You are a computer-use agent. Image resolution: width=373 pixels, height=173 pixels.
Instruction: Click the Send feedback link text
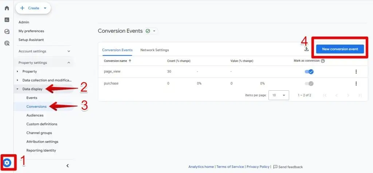coord(290,167)
